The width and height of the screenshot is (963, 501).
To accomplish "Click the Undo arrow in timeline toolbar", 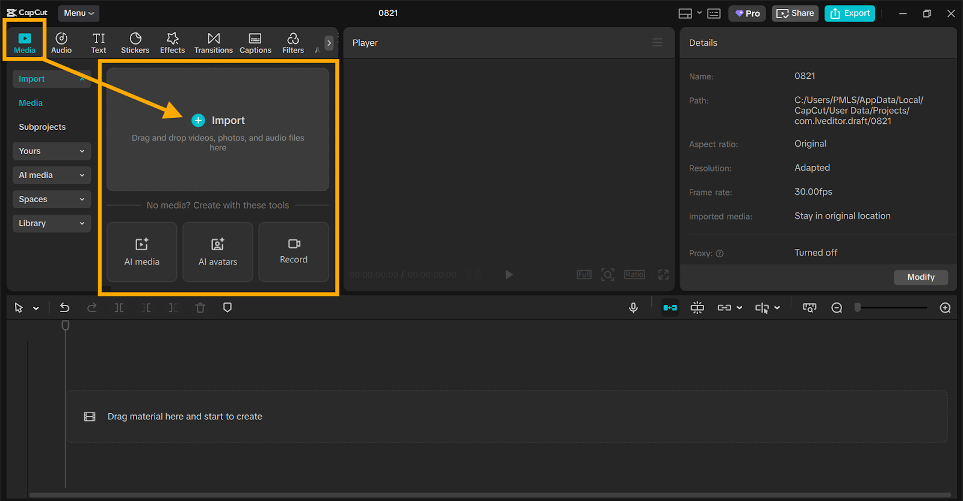I will [x=64, y=308].
